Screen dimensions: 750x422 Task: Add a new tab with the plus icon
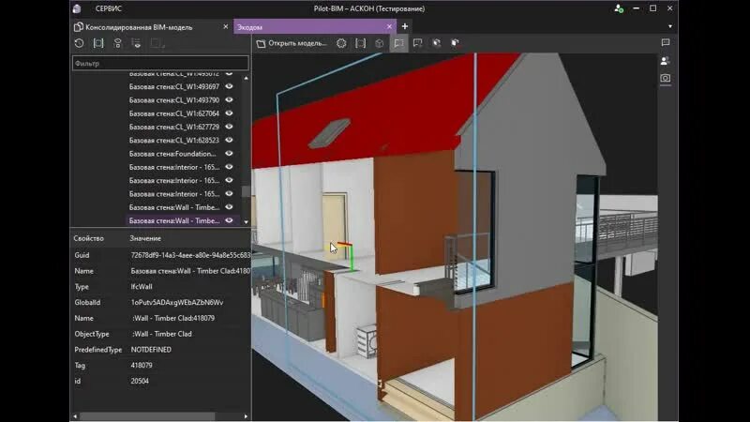tap(405, 27)
